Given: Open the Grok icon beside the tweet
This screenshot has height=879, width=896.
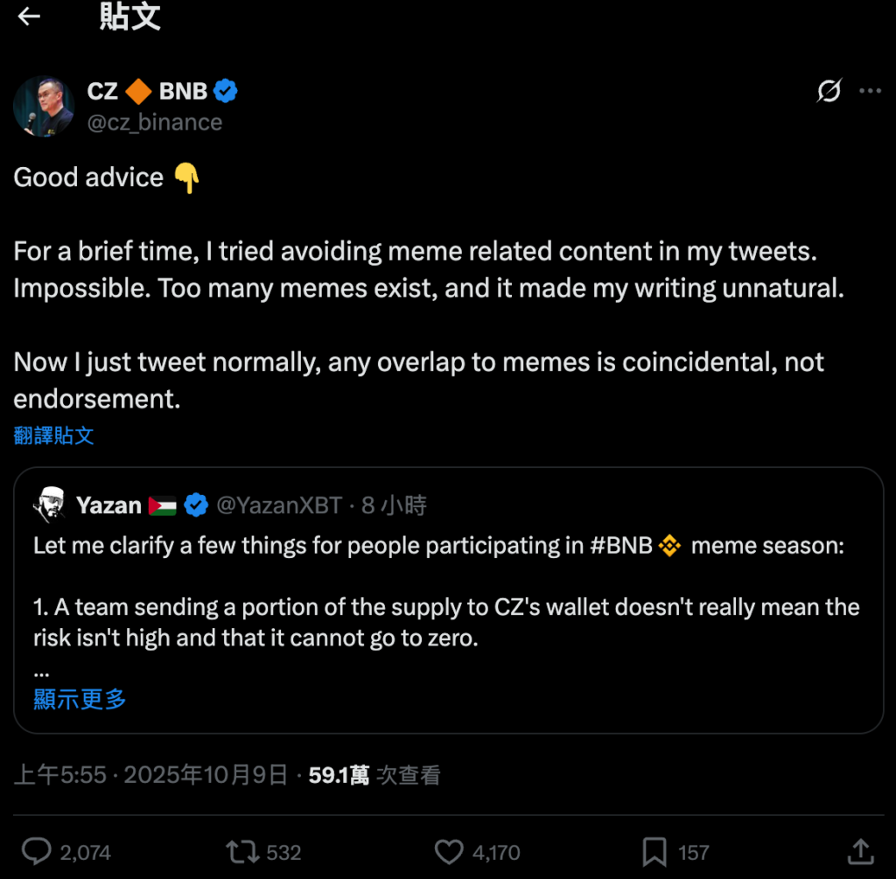Looking at the screenshot, I should click(x=829, y=91).
